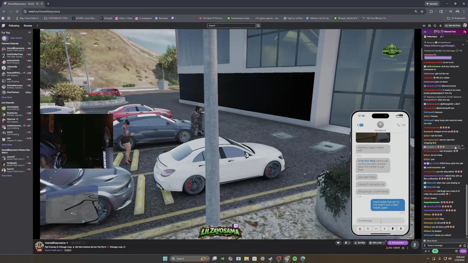The image size is (468, 263).
Task: Open the Get Bits diamond icon in top bar
Action: pyautogui.click(x=440, y=26)
